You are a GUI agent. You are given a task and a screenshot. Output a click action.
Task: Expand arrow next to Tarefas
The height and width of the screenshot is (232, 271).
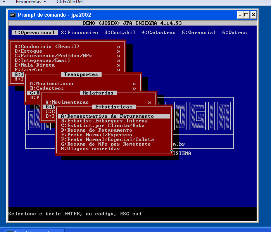click(119, 70)
